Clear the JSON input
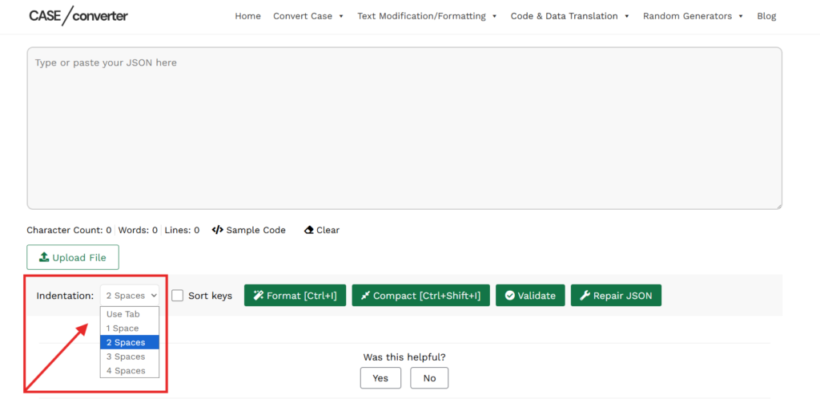The image size is (820, 415). [322, 230]
